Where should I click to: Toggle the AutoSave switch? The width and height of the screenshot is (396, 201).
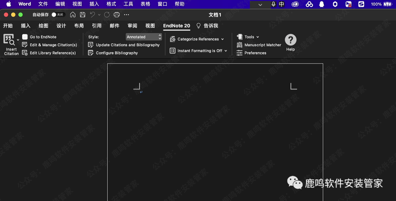58,15
